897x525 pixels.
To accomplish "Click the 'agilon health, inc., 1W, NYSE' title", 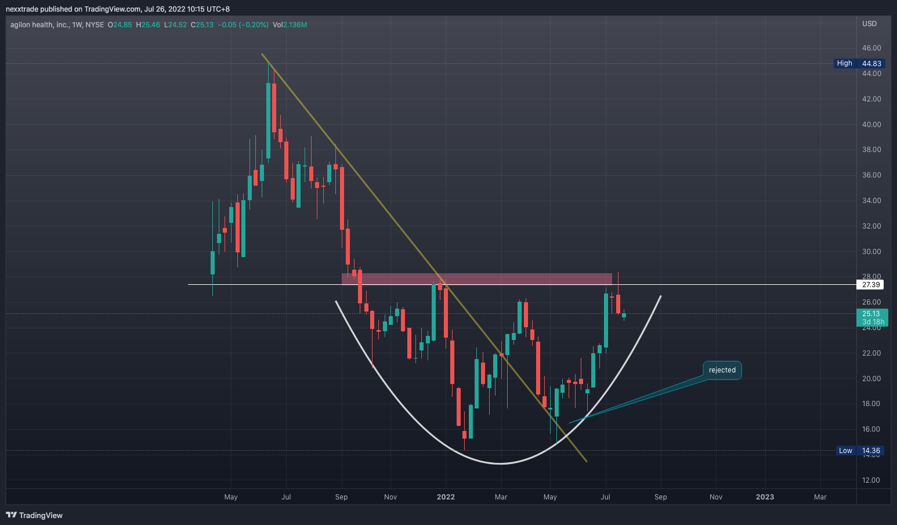I will click(57, 25).
